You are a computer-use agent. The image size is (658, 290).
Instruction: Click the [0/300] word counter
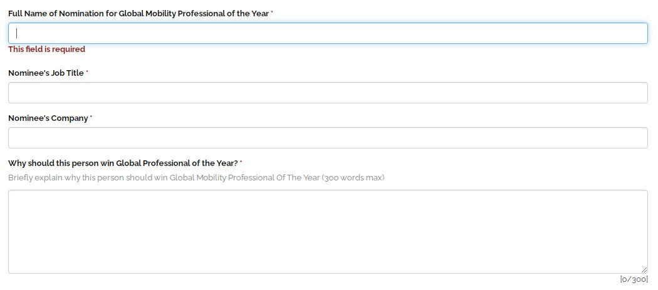coord(634,279)
